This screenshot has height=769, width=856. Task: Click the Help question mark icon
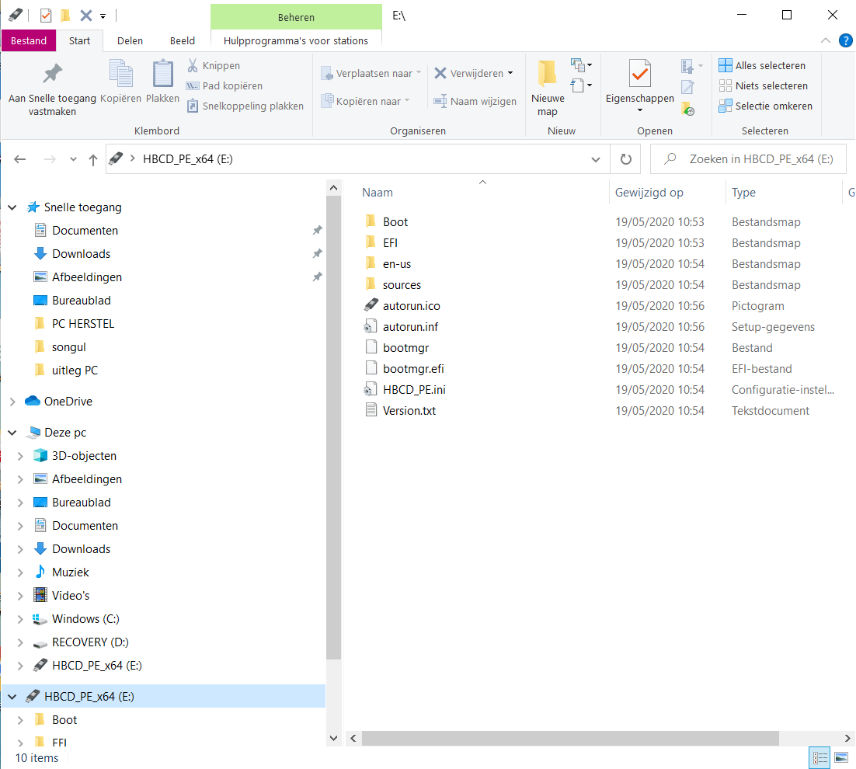[x=845, y=40]
